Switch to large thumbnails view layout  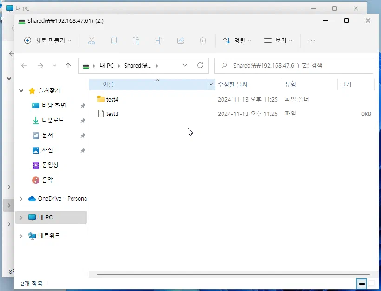pos(372,284)
